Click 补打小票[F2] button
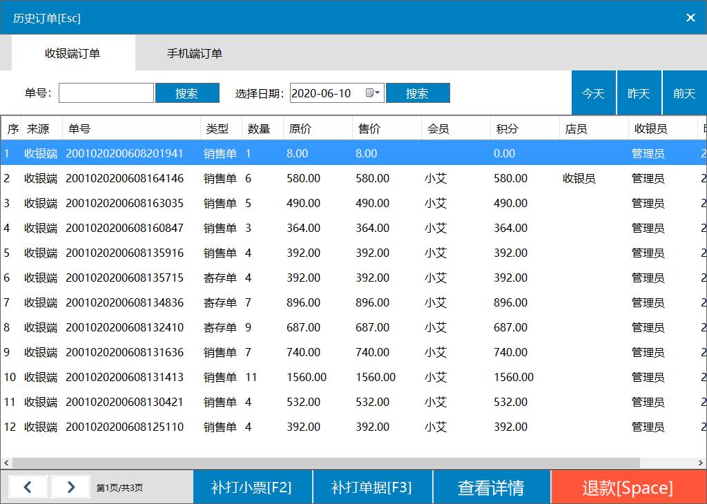Screen dimensions: 707x504 [252, 487]
